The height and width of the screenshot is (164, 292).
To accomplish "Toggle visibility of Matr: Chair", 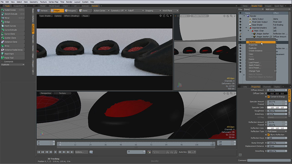I will [240, 31].
